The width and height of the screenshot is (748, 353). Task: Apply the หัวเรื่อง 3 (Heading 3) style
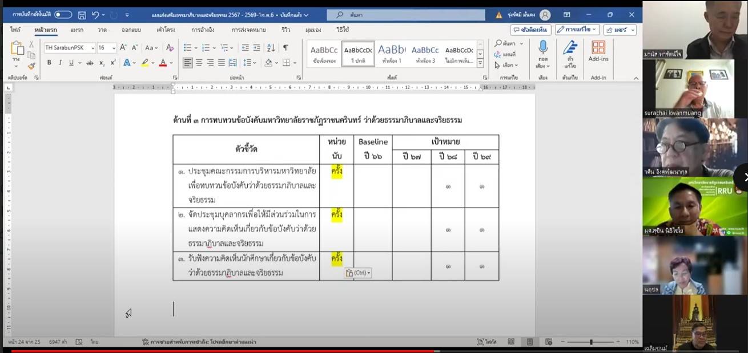point(425,54)
